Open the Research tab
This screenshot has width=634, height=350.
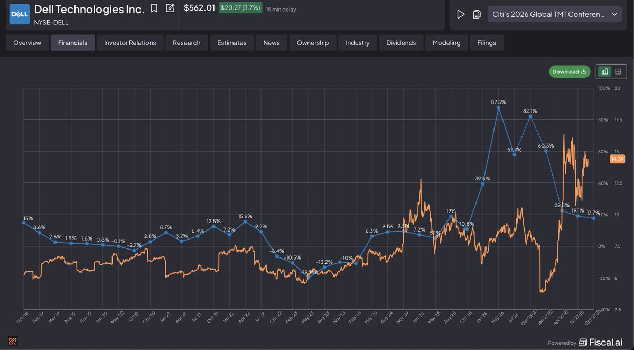coord(187,43)
